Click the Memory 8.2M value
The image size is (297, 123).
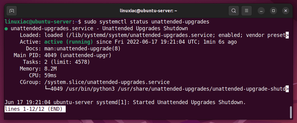50,69
